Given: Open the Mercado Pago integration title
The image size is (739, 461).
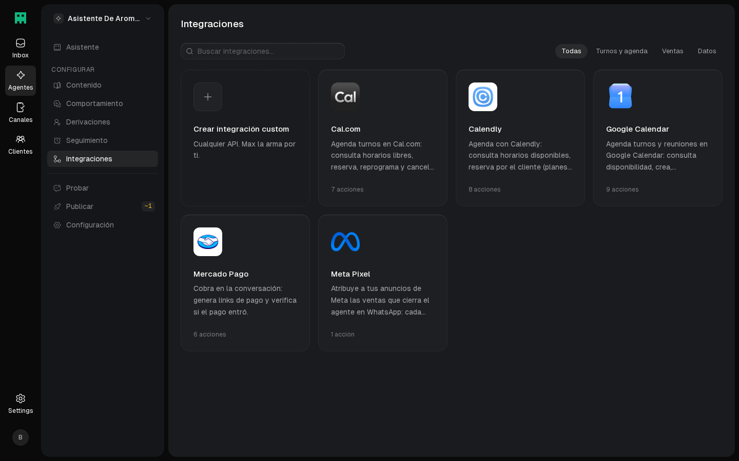Looking at the screenshot, I should click(221, 274).
